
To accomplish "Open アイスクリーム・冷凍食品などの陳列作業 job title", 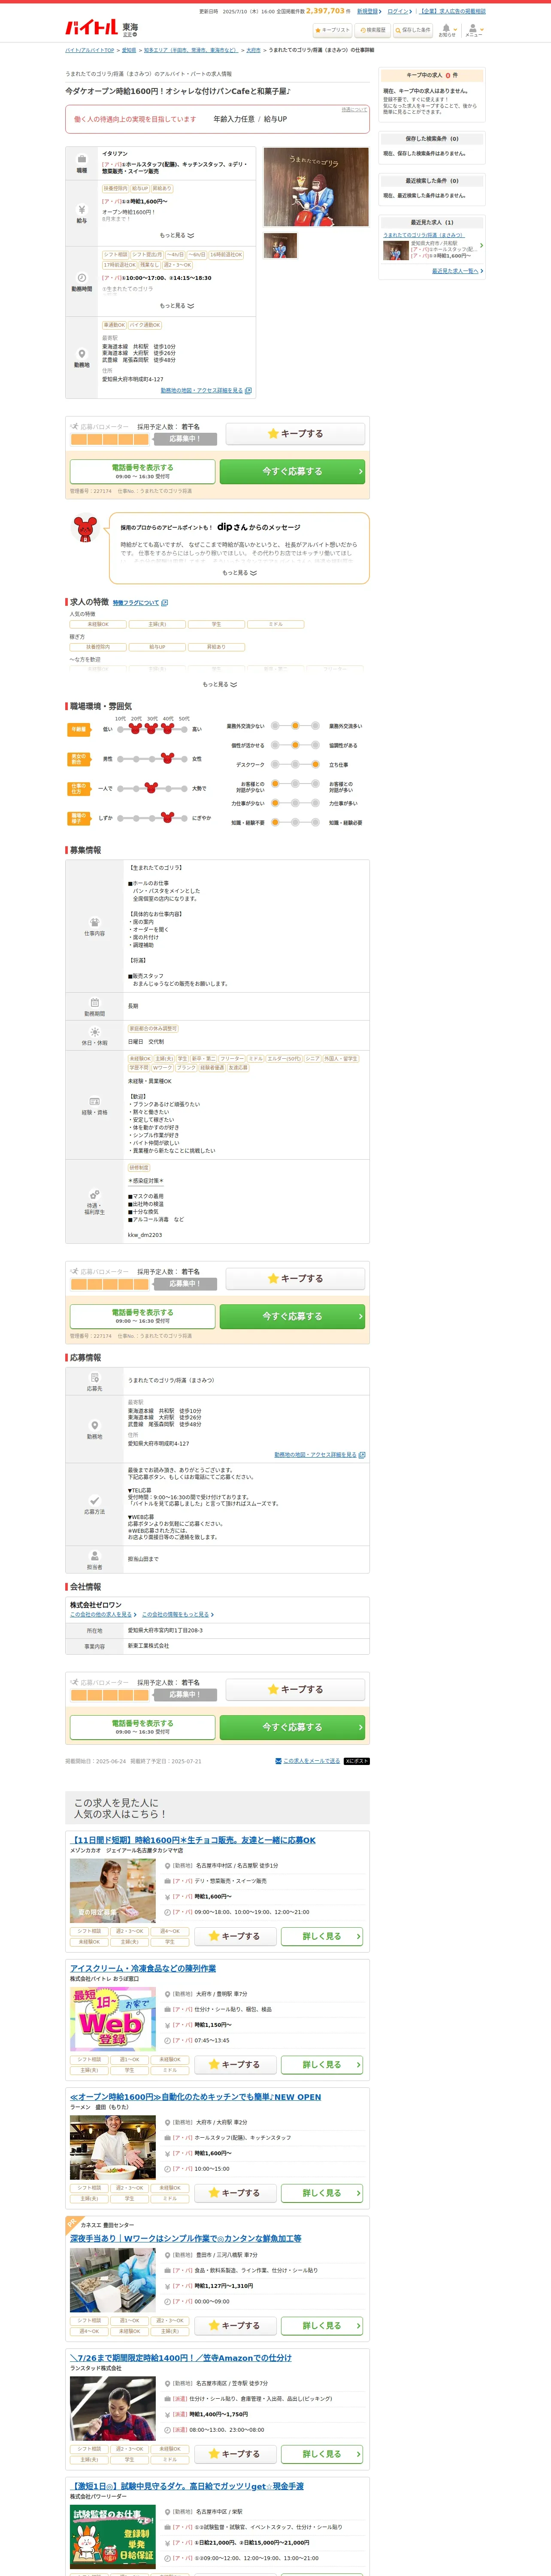I will click(x=143, y=1969).
